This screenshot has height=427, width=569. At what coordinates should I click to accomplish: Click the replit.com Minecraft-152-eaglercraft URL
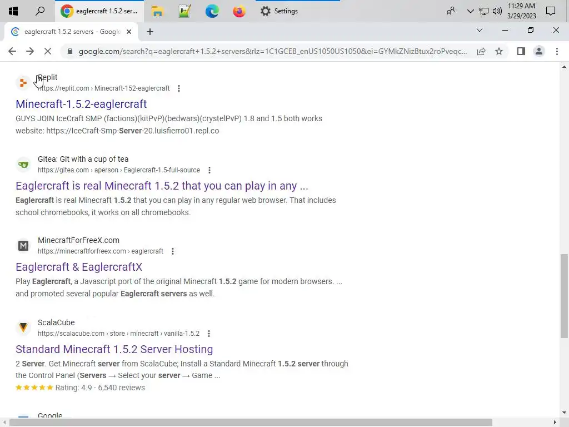click(104, 88)
